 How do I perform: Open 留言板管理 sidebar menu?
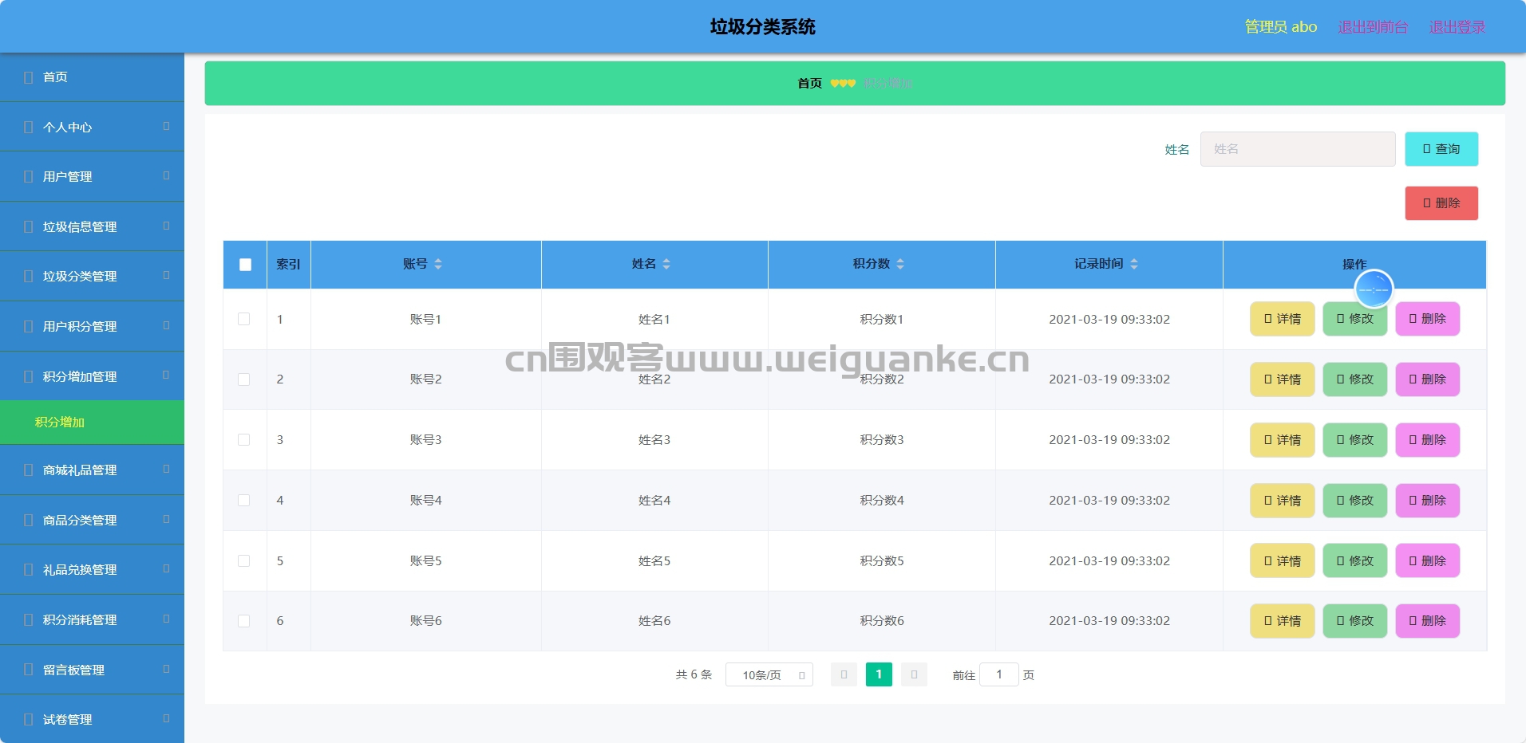92,670
